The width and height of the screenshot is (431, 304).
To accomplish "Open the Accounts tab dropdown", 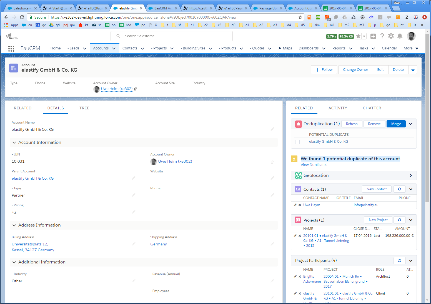I will pos(114,49).
